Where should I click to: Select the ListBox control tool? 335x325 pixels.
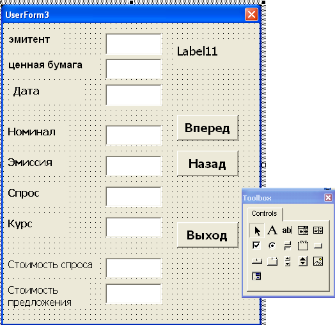click(318, 231)
